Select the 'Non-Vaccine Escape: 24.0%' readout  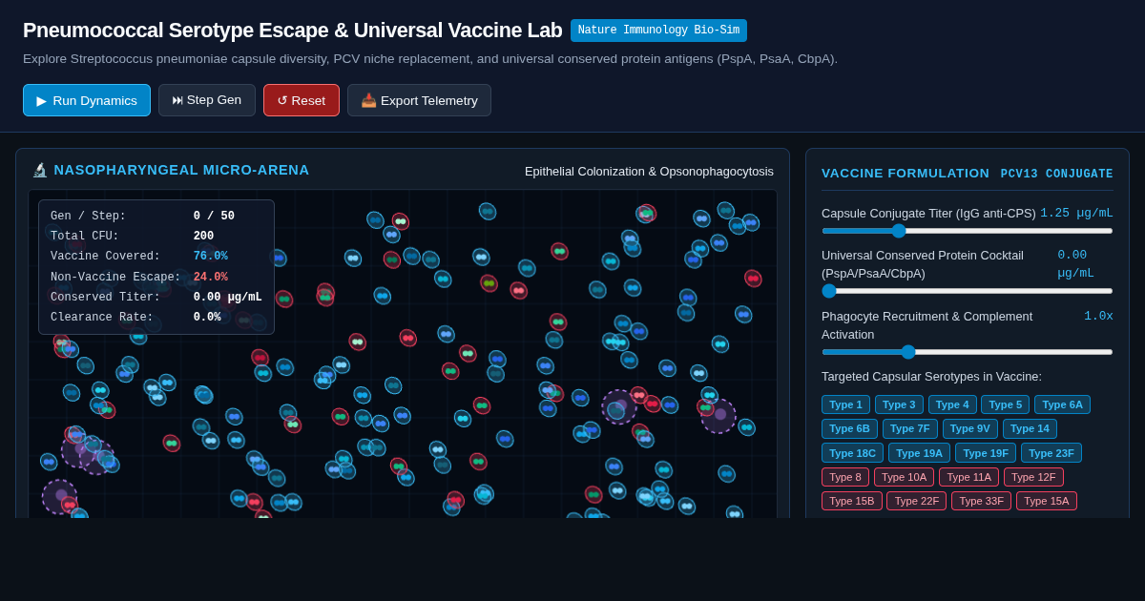click(156, 278)
